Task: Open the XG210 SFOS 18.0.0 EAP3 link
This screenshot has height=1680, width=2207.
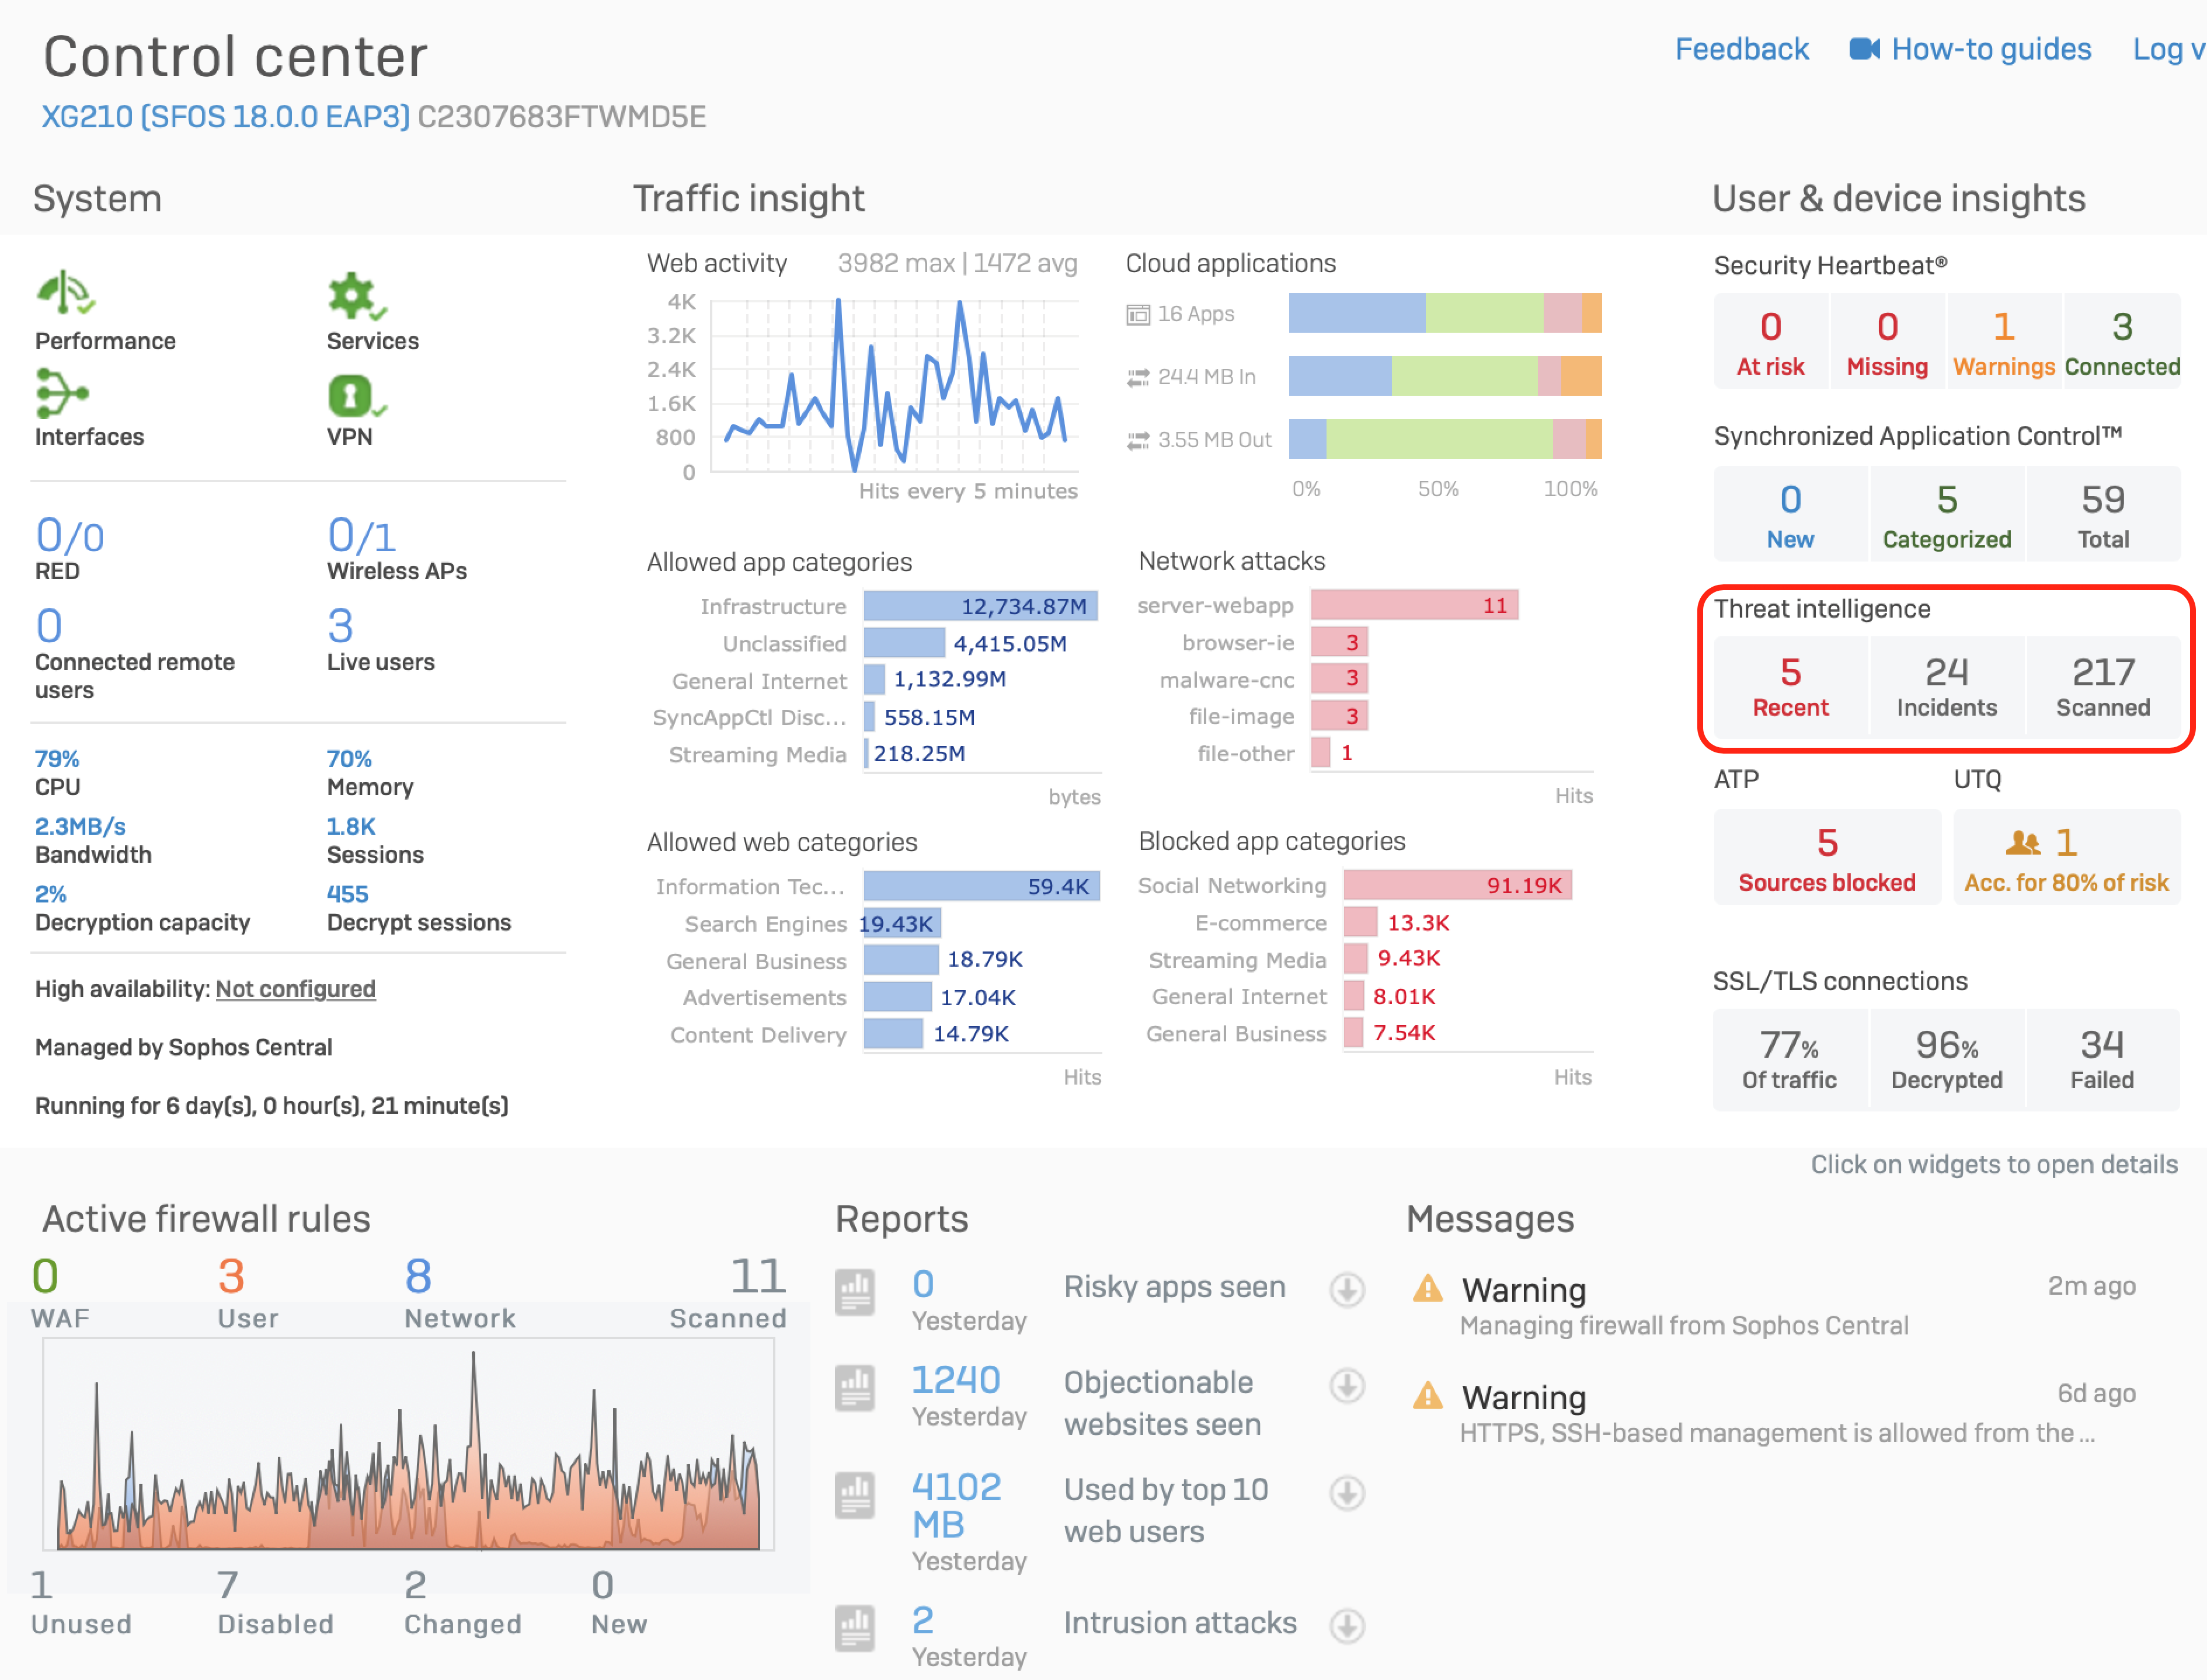Action: point(225,117)
